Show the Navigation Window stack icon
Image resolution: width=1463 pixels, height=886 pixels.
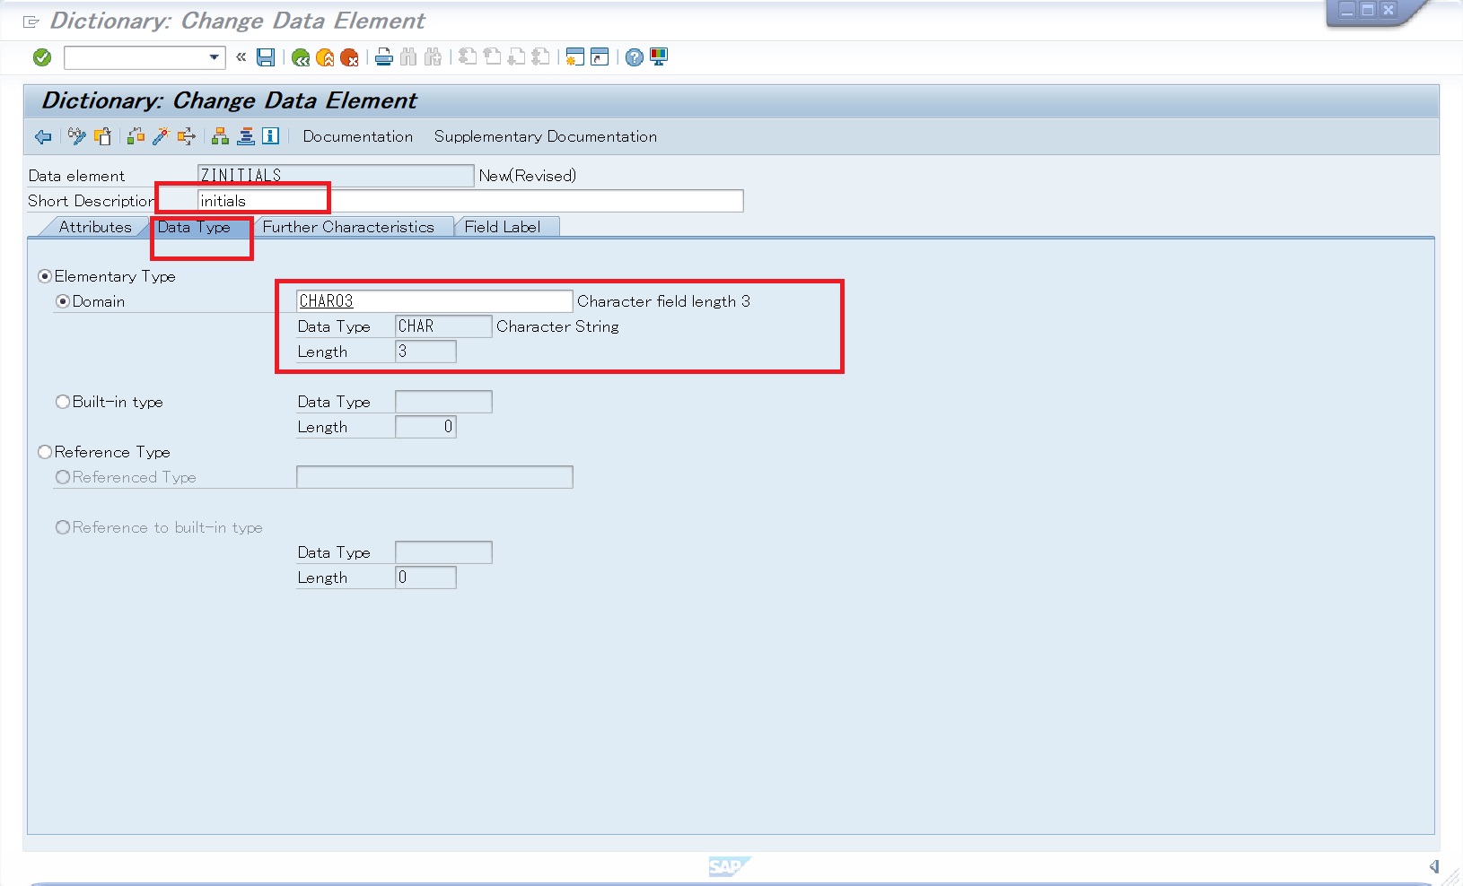[245, 136]
